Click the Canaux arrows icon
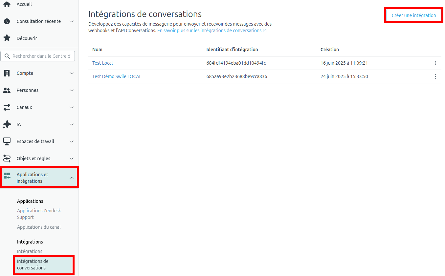445x276 pixels. pyautogui.click(x=7, y=107)
